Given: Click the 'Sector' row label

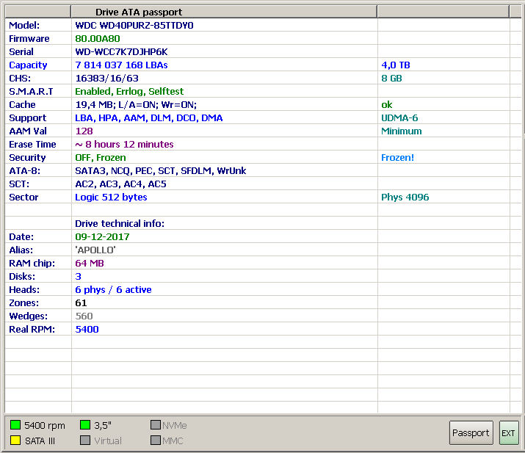Looking at the screenshot, I should click(23, 197).
